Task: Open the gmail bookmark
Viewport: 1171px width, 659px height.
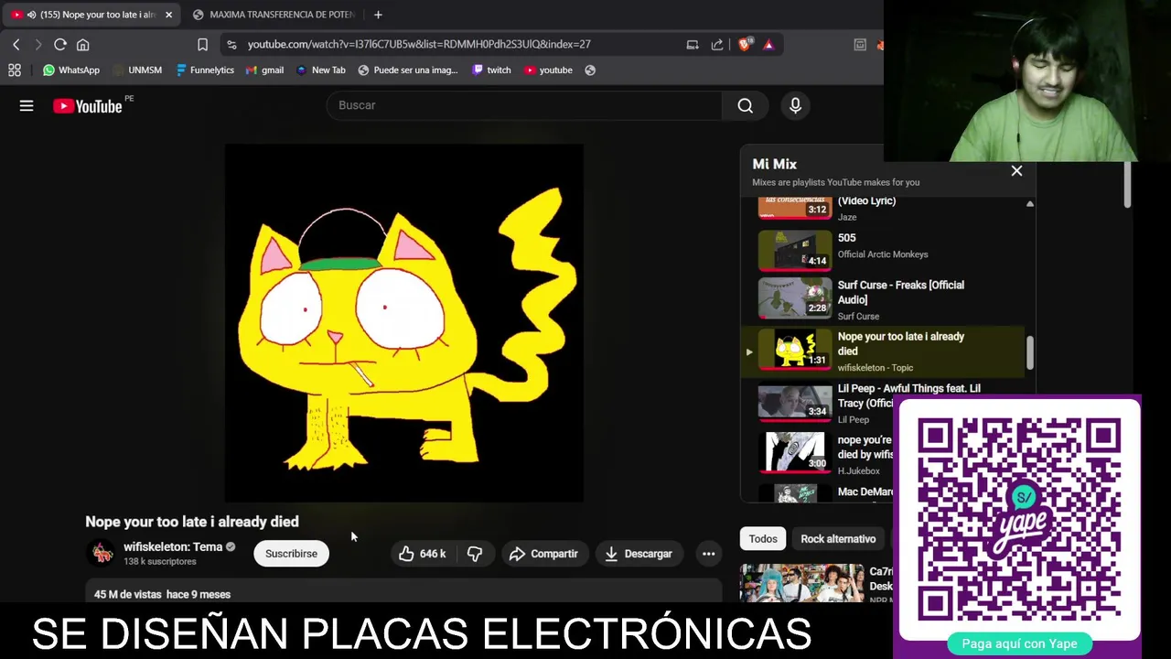Action: (265, 70)
